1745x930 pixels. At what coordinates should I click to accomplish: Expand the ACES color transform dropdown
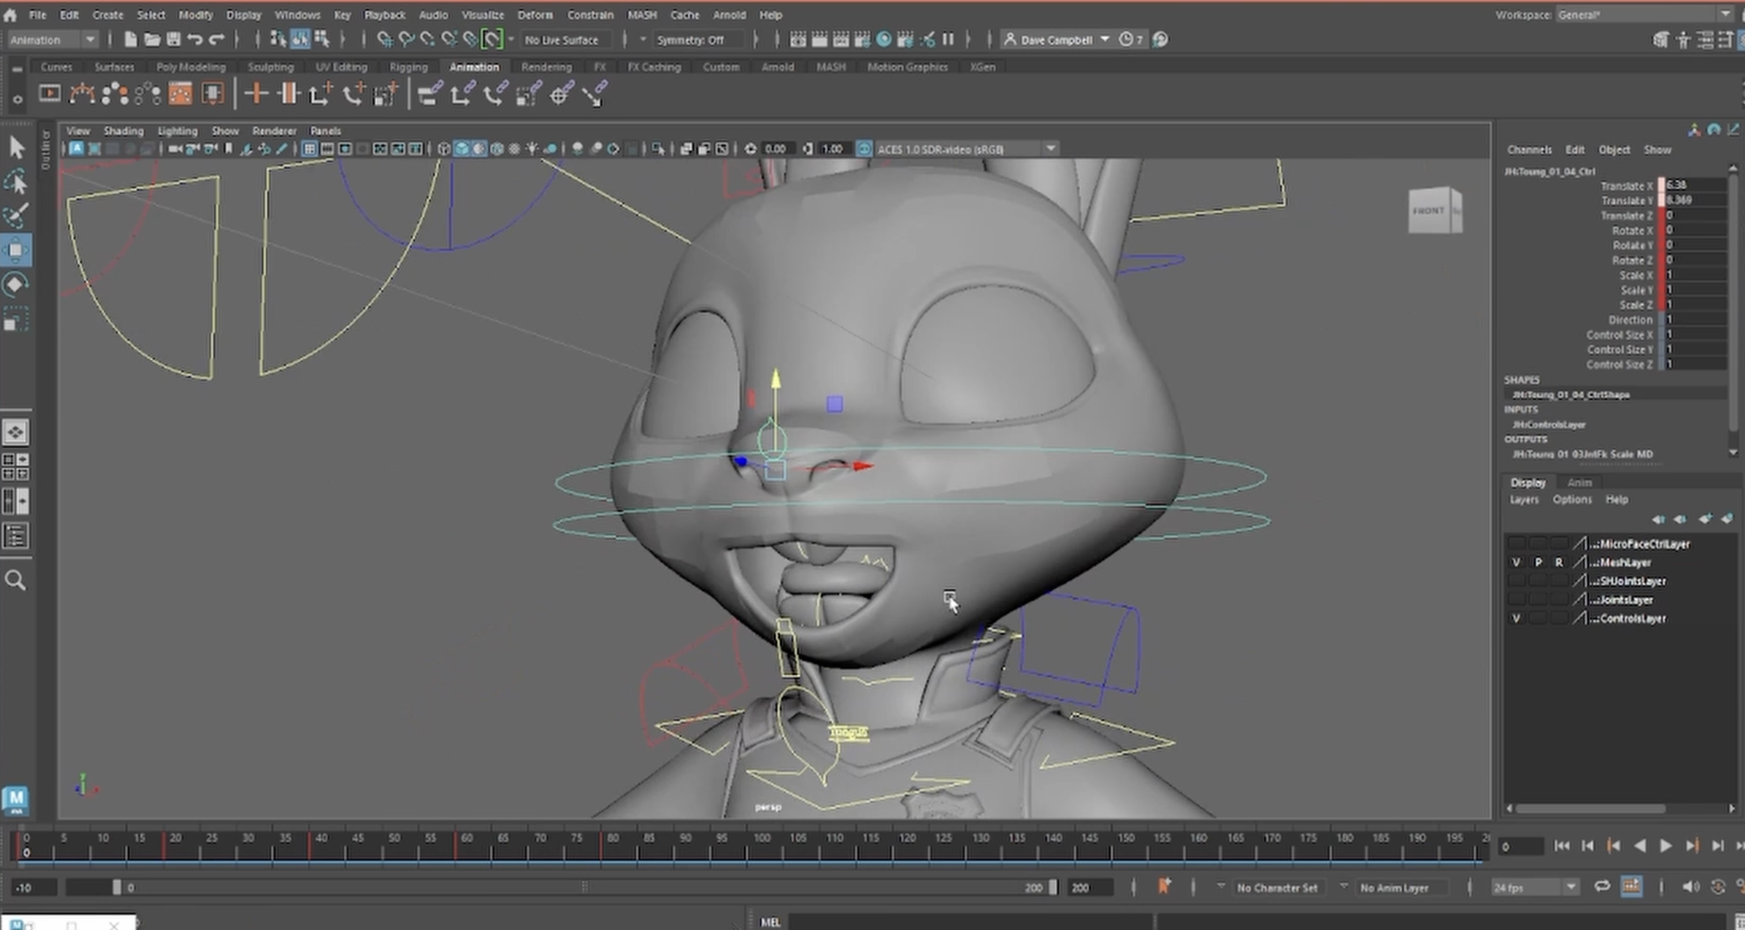tap(1050, 149)
